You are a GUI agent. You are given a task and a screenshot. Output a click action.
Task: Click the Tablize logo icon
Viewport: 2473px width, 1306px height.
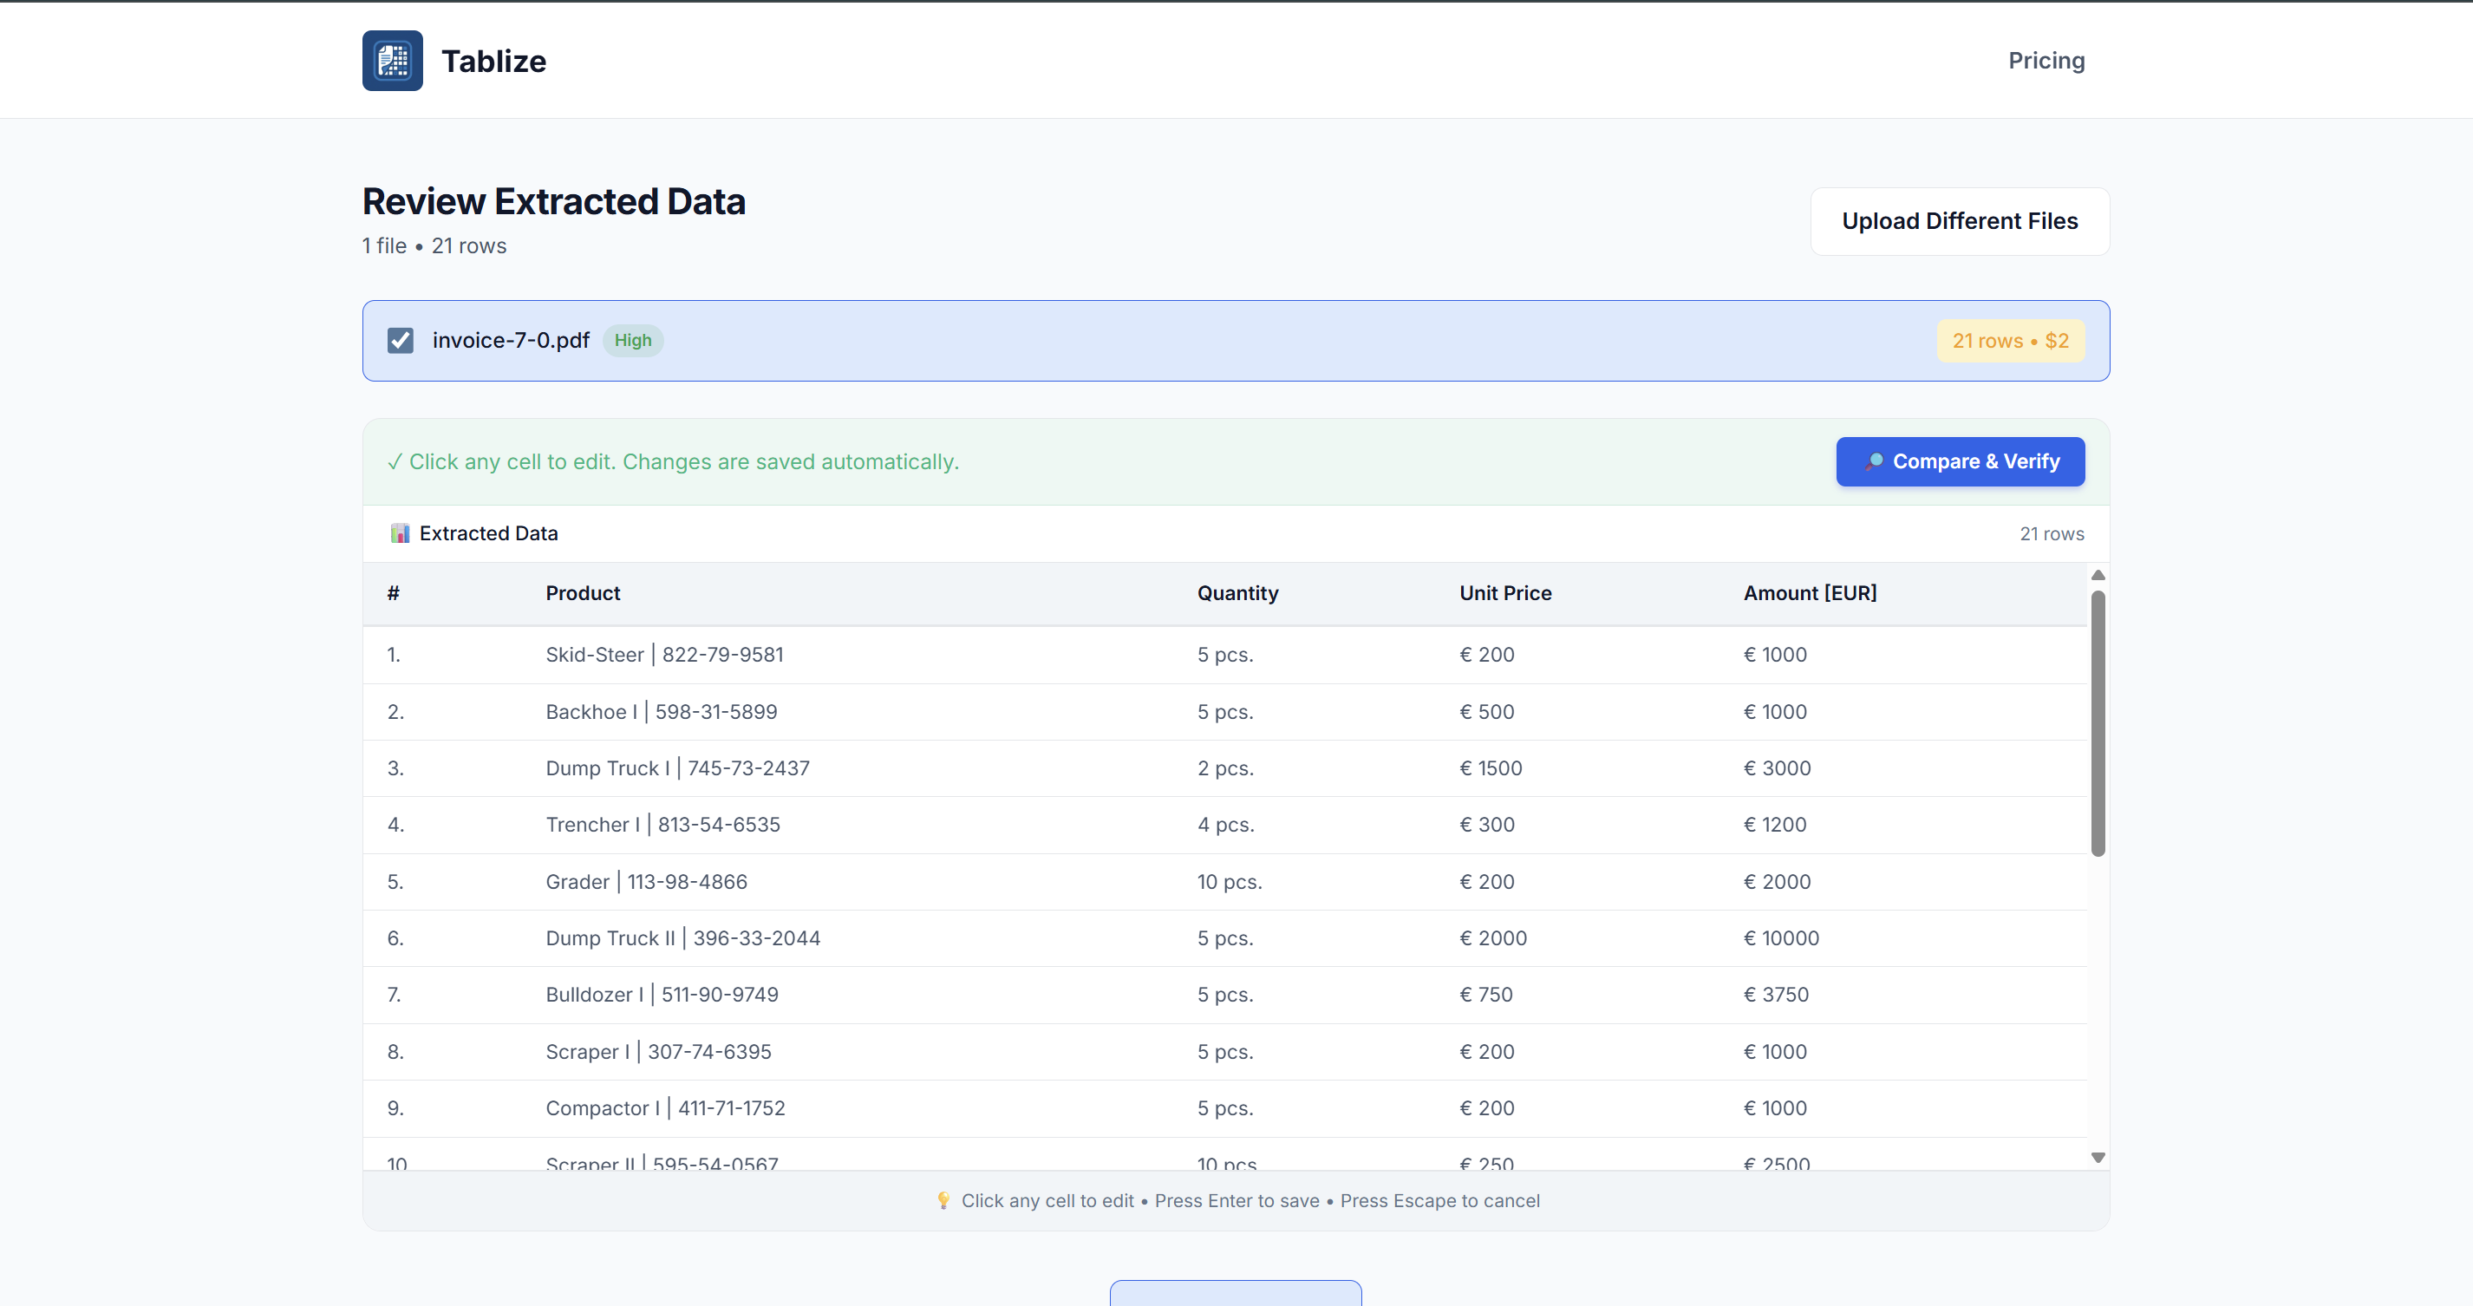coord(392,60)
